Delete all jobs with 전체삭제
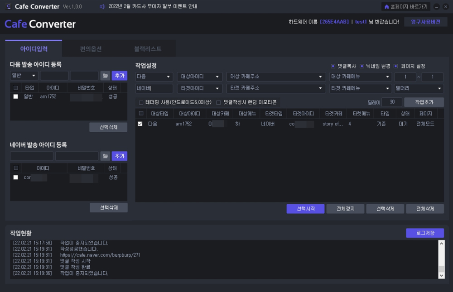 click(x=425, y=209)
